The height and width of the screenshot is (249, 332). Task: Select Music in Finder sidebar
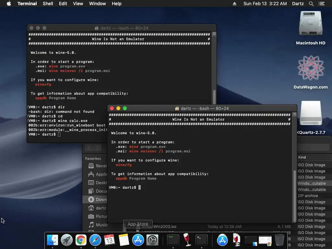point(97,225)
